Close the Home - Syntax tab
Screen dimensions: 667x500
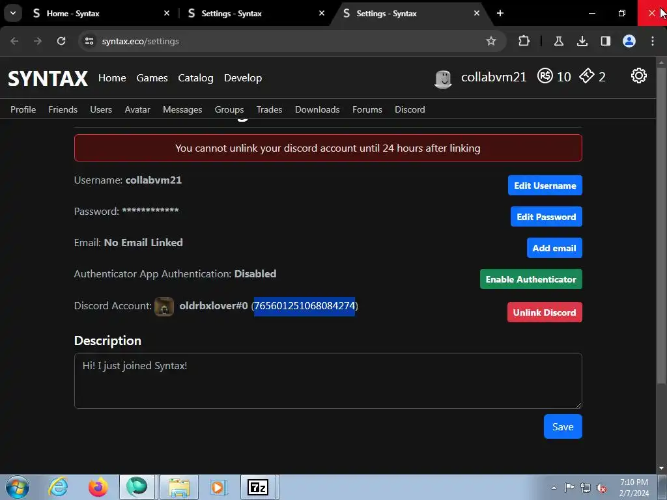pos(167,14)
